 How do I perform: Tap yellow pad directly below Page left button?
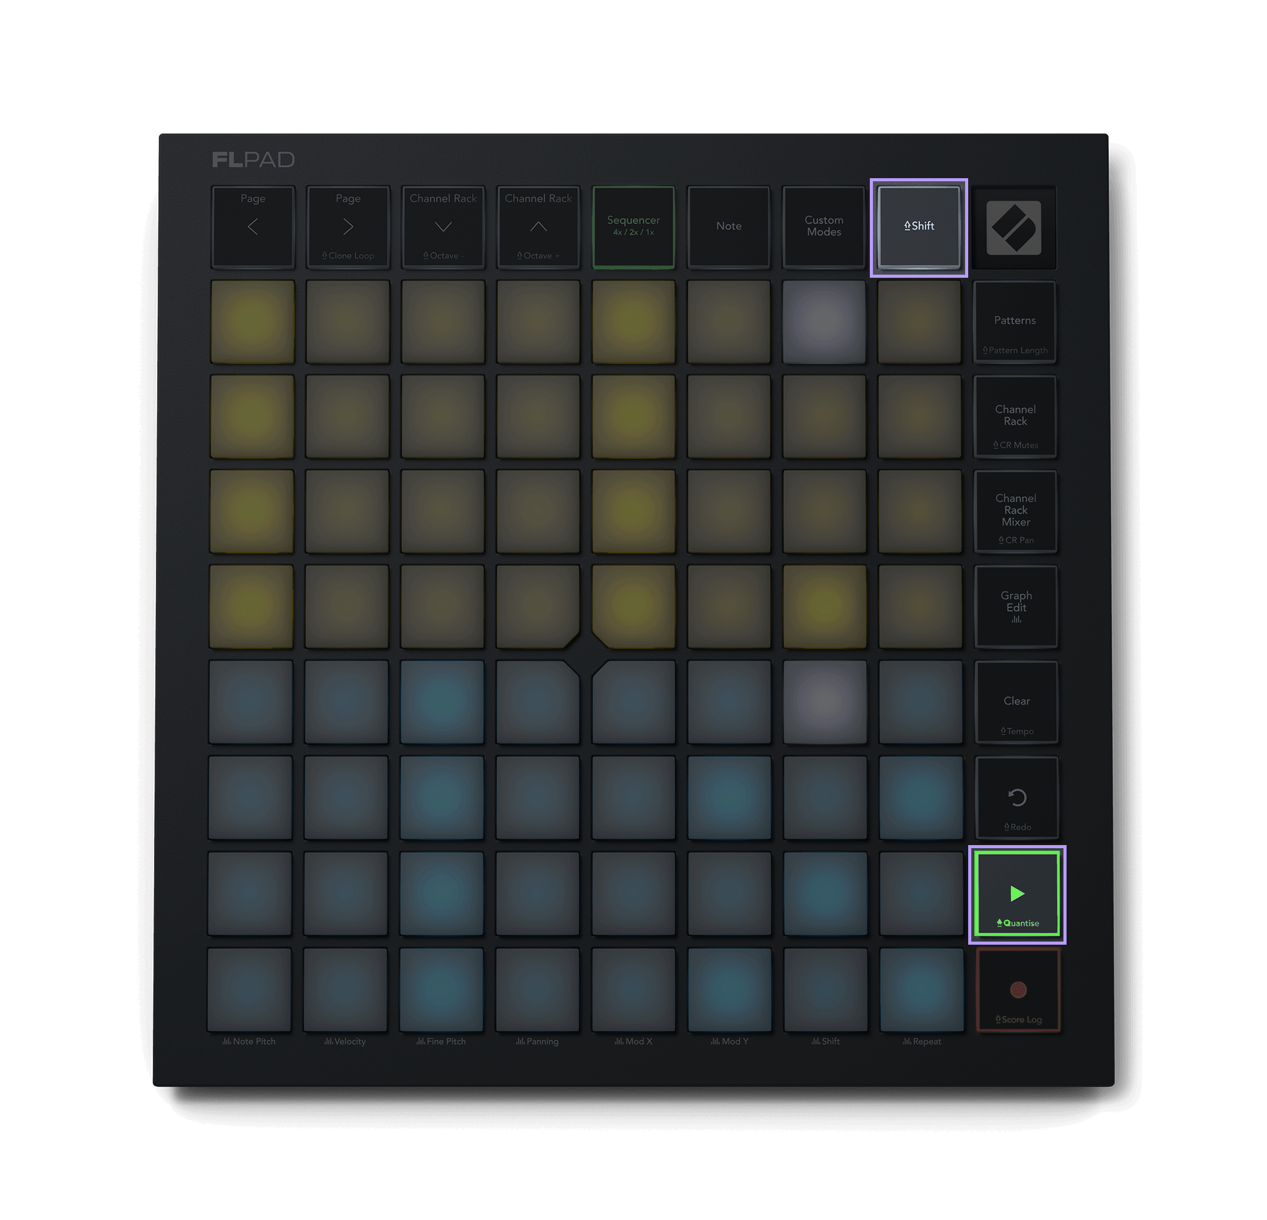[x=253, y=321]
